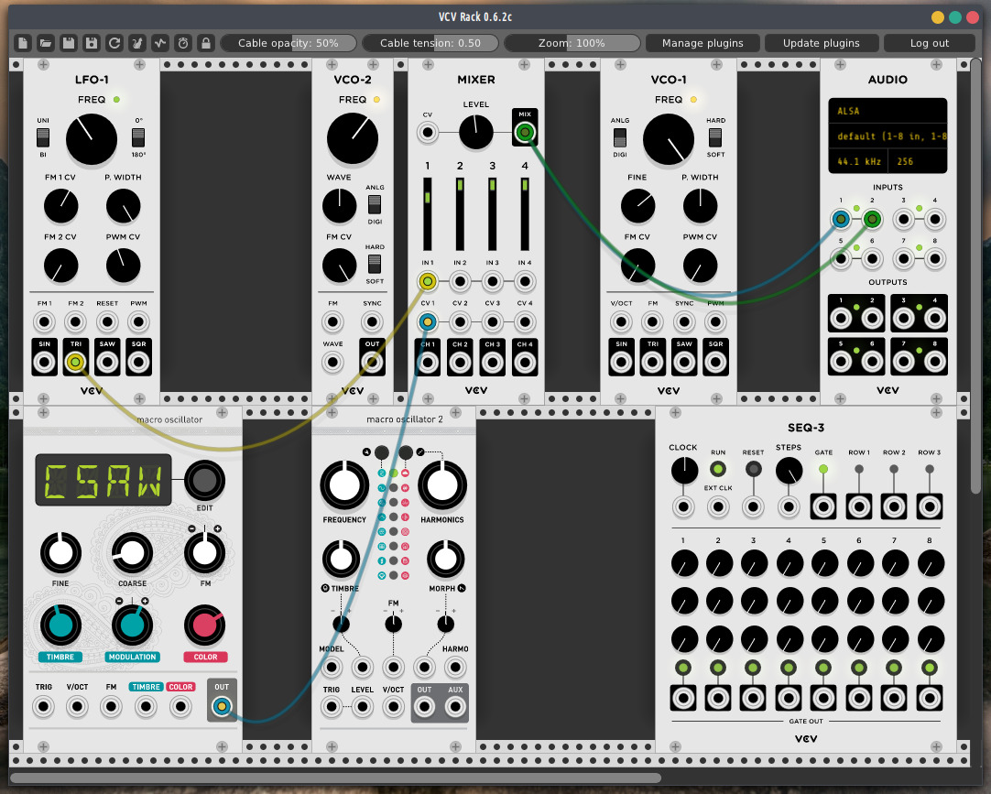The image size is (991, 794).
Task: Toggle the SEQ-3 RUN button
Action: pos(717,469)
